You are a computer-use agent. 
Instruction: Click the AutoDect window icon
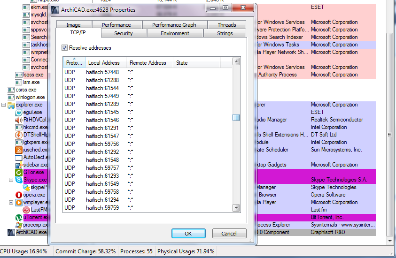(x=19, y=158)
